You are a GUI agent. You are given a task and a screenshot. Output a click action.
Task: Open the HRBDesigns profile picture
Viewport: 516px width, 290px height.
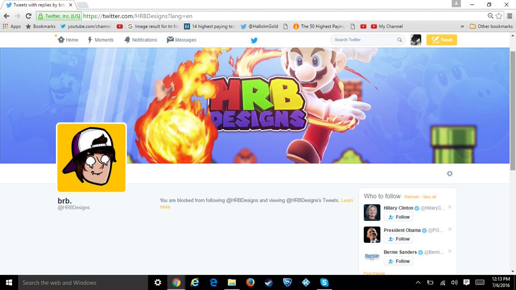tap(91, 158)
